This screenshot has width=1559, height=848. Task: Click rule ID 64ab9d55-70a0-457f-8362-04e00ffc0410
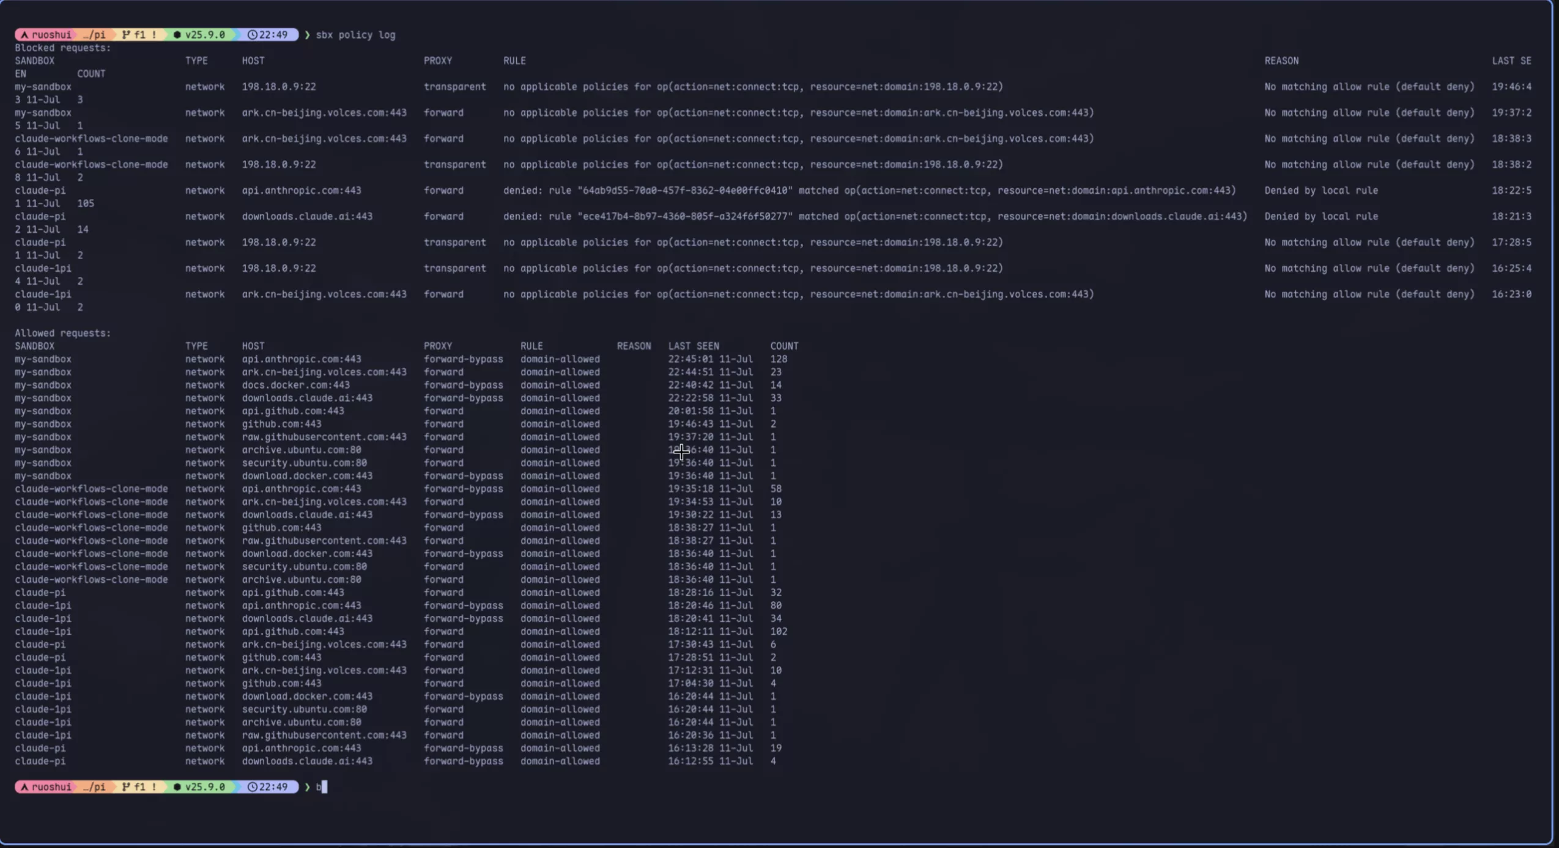click(685, 191)
